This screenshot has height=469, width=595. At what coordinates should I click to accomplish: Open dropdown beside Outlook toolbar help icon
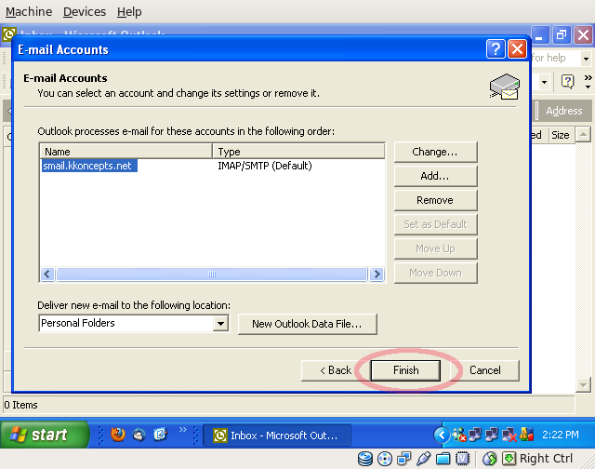(544, 82)
